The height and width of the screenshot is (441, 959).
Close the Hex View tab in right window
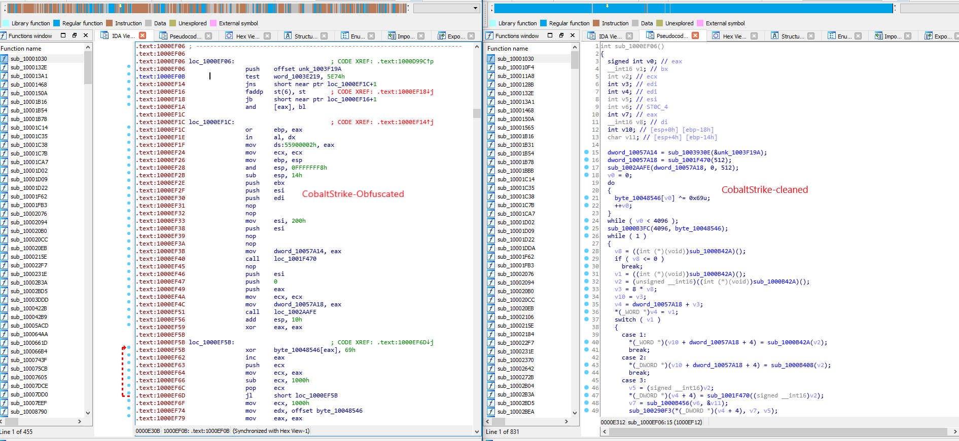click(x=754, y=36)
